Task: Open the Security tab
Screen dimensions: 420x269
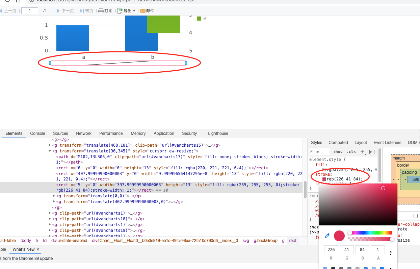Action: click(189, 133)
